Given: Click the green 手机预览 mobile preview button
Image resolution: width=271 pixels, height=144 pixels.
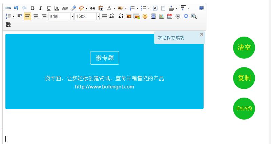Looking at the screenshot, I should [244, 108].
